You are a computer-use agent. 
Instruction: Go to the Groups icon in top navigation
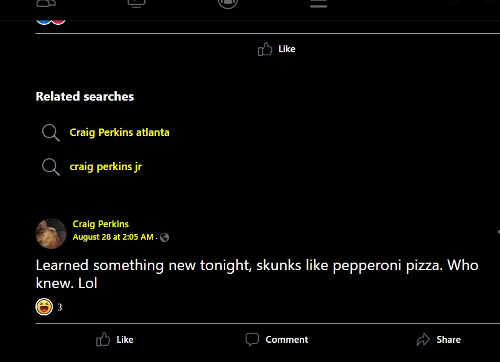228,2
